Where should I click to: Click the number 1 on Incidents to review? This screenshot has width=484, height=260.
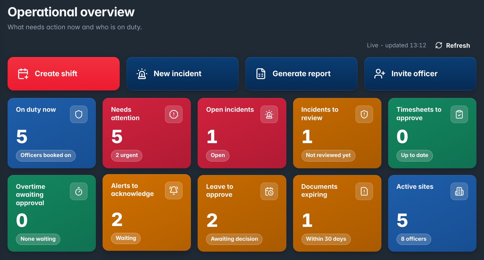(x=307, y=137)
